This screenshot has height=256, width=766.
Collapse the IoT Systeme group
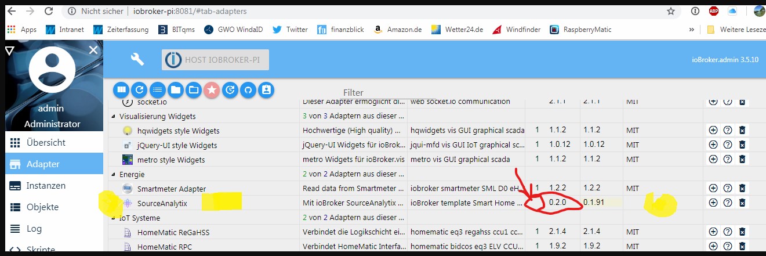[113, 218]
